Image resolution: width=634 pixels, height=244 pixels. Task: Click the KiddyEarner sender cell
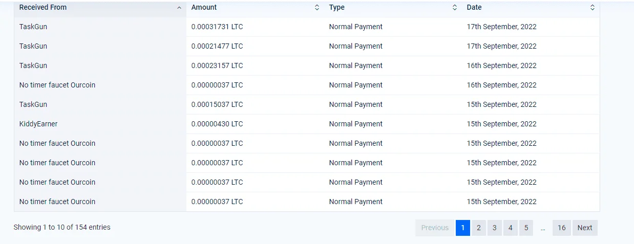[100, 124]
